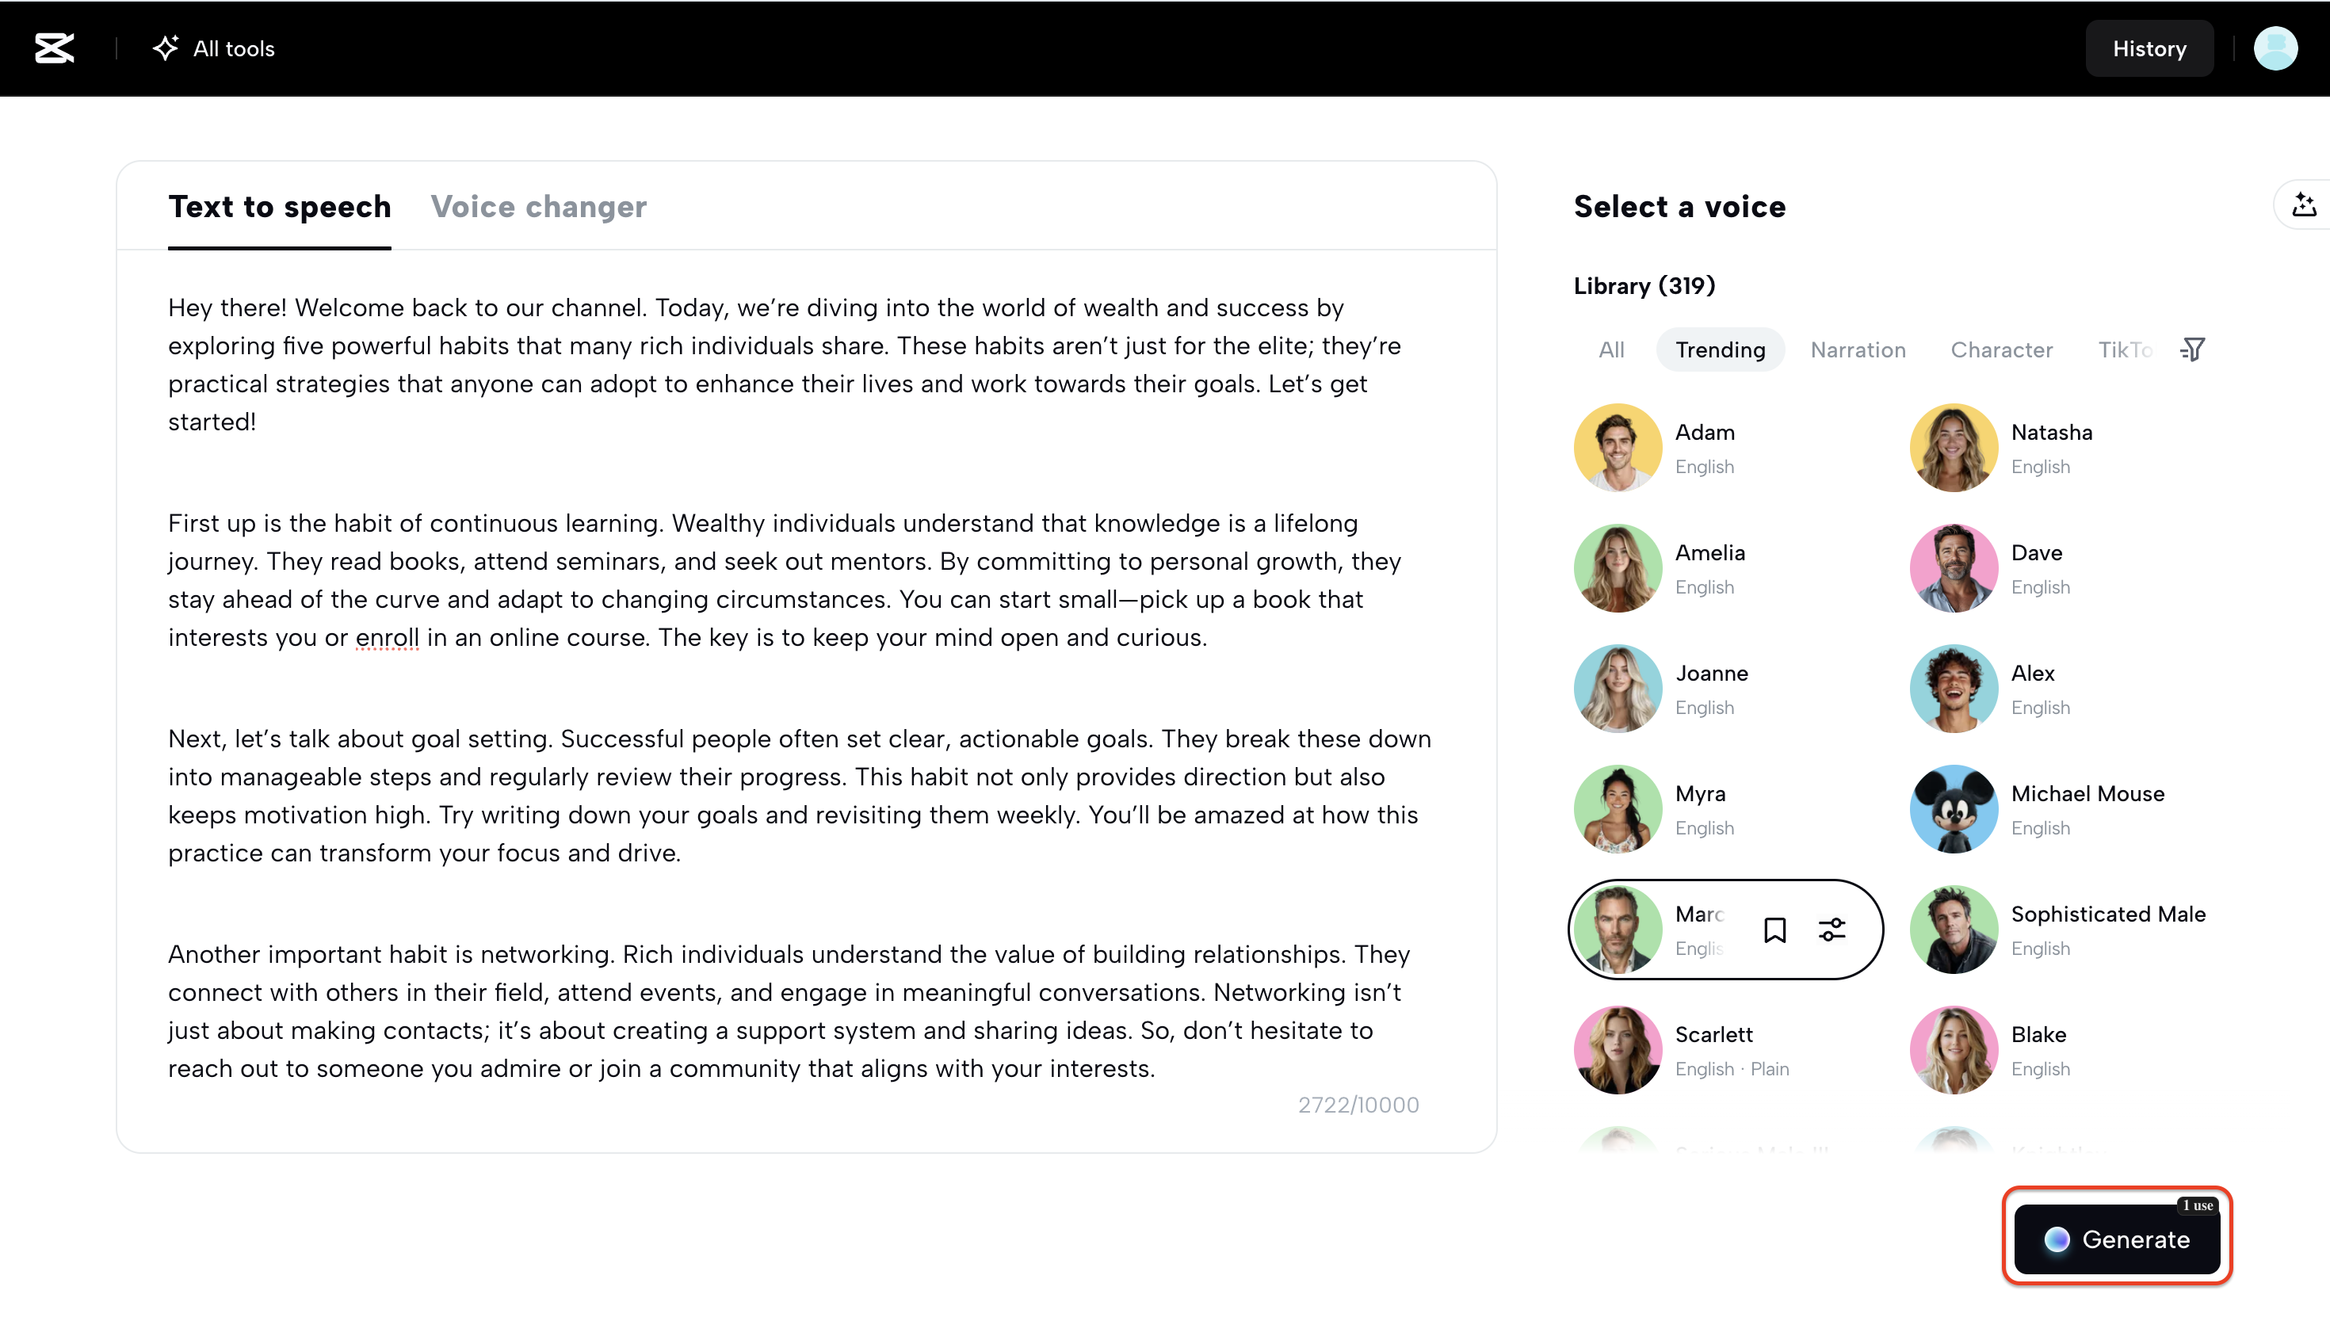This screenshot has height=1325, width=2330.
Task: Open the CapCut home logo
Action: pyautogui.click(x=54, y=48)
